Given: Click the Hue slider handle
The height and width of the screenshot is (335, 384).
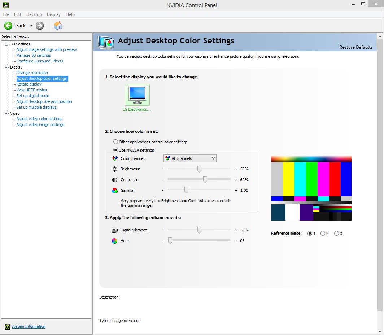Looking at the screenshot, I should pos(170,241).
